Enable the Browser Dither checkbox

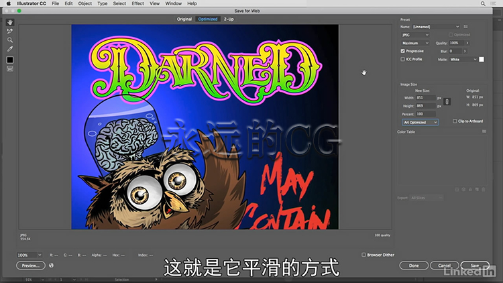[364, 255]
